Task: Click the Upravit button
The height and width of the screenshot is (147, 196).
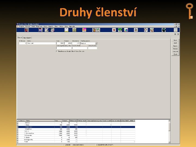Action: coord(175,46)
